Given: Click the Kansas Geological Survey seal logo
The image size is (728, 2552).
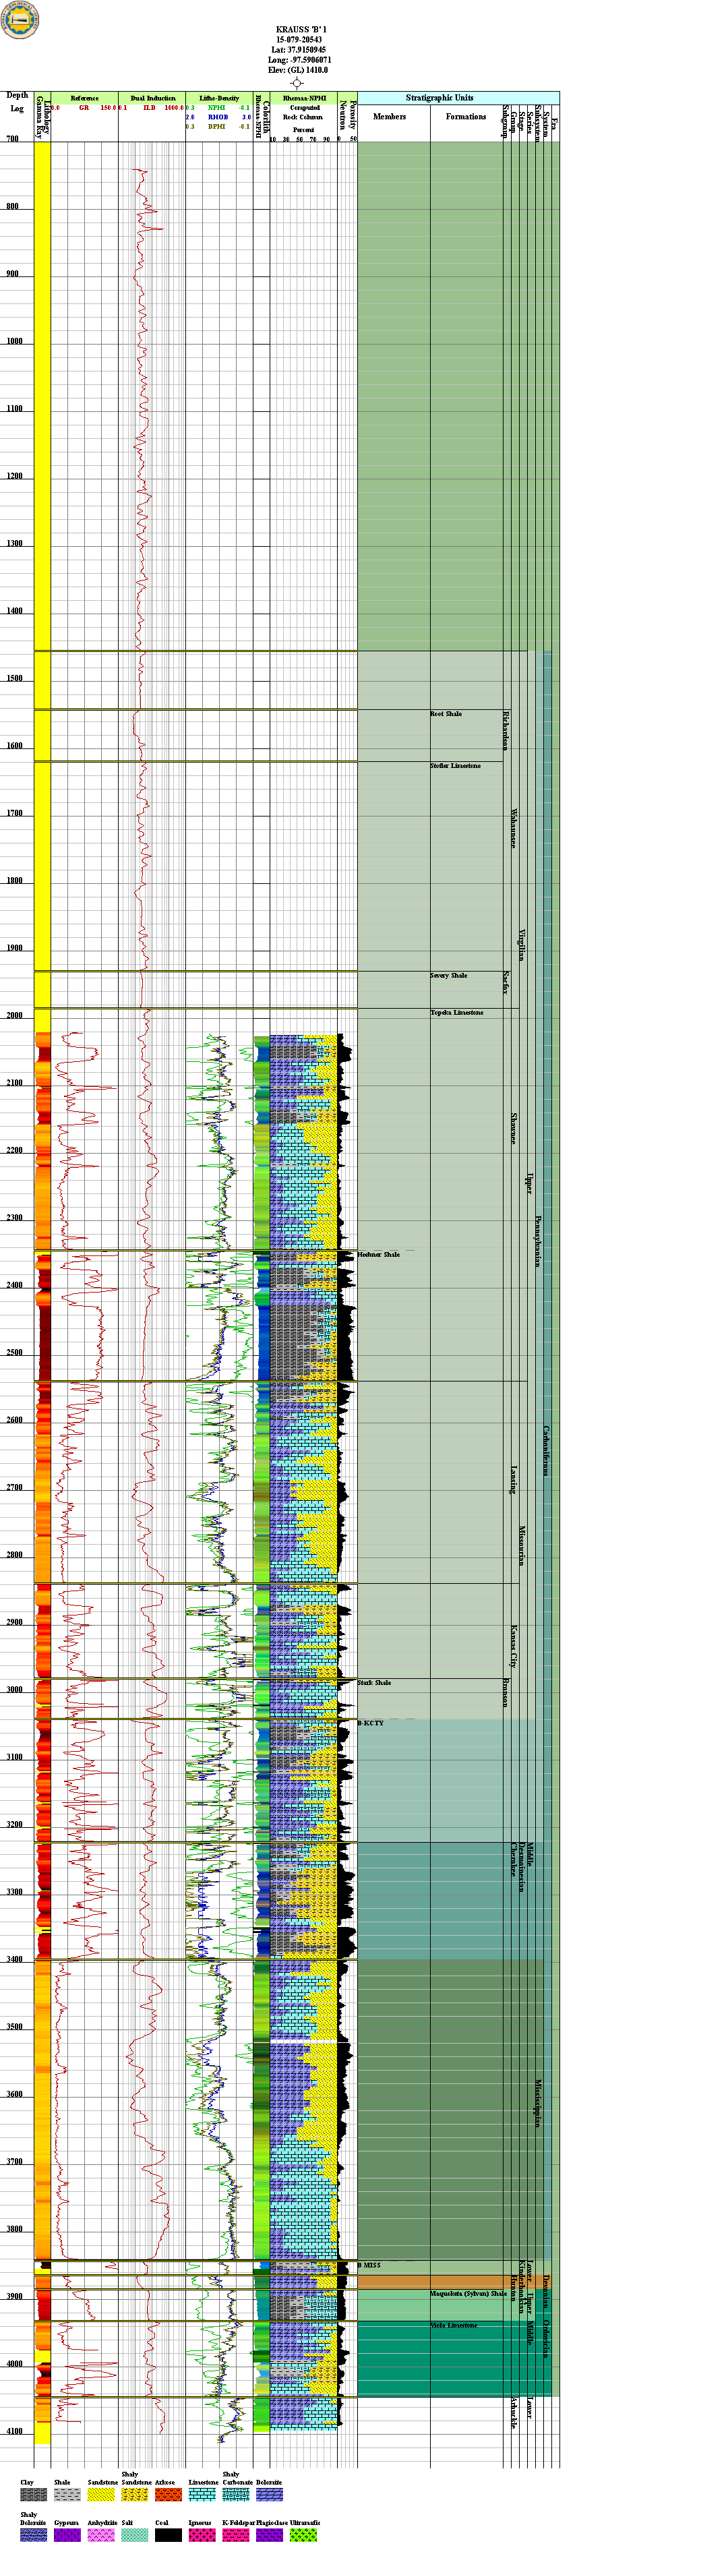Looking at the screenshot, I should [20, 20].
